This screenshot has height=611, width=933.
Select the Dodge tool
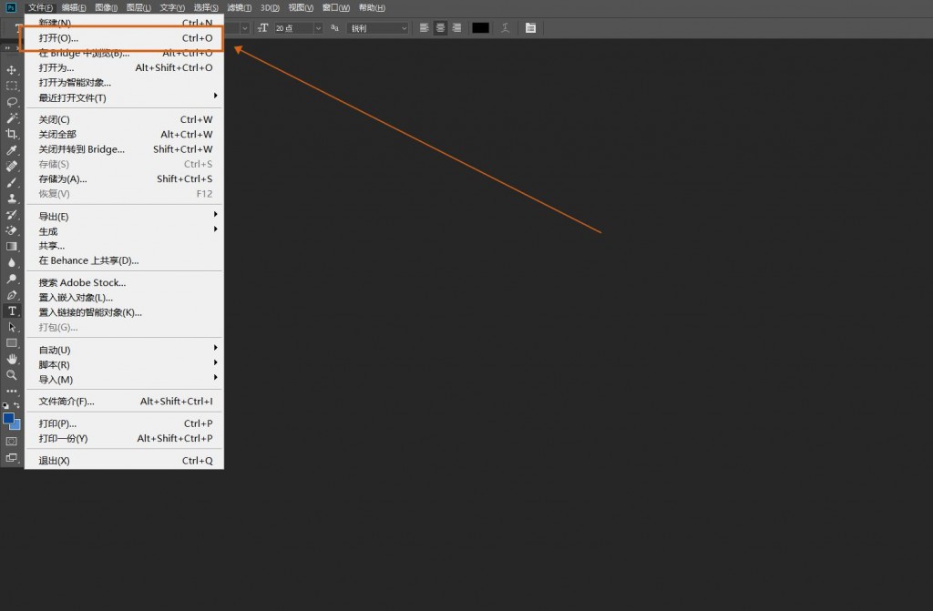[11, 279]
